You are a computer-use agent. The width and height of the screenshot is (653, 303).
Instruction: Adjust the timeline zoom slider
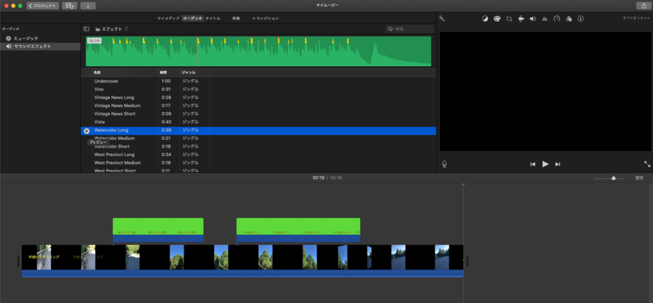[x=613, y=178]
